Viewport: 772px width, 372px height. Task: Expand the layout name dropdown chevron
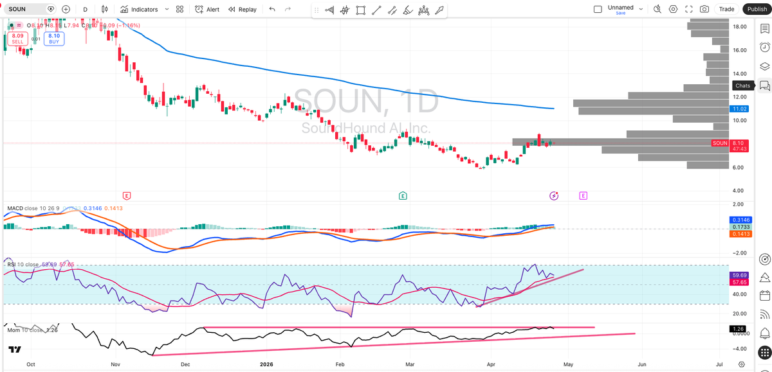[x=641, y=9]
